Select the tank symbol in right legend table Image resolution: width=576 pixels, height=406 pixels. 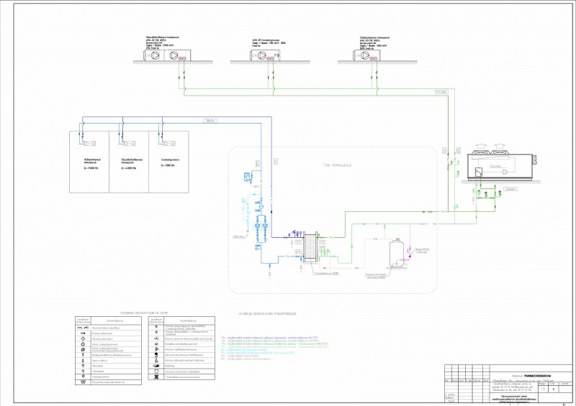[x=156, y=355]
